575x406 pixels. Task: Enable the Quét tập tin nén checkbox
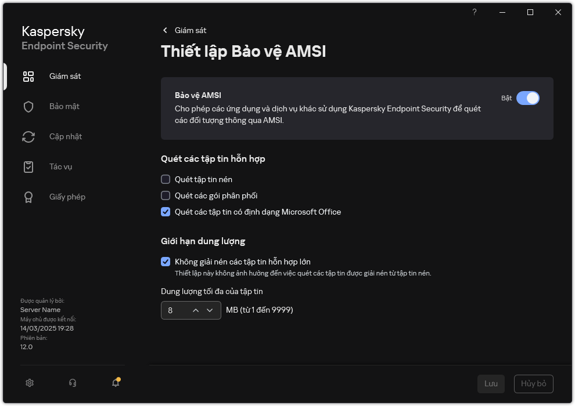point(166,180)
